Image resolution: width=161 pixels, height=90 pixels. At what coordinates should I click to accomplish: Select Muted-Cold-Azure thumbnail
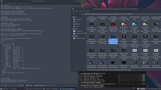pos(145,62)
